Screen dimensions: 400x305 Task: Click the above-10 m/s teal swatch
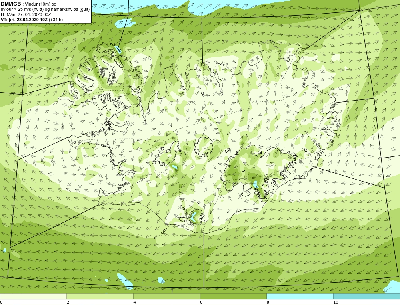click(x=366, y=296)
